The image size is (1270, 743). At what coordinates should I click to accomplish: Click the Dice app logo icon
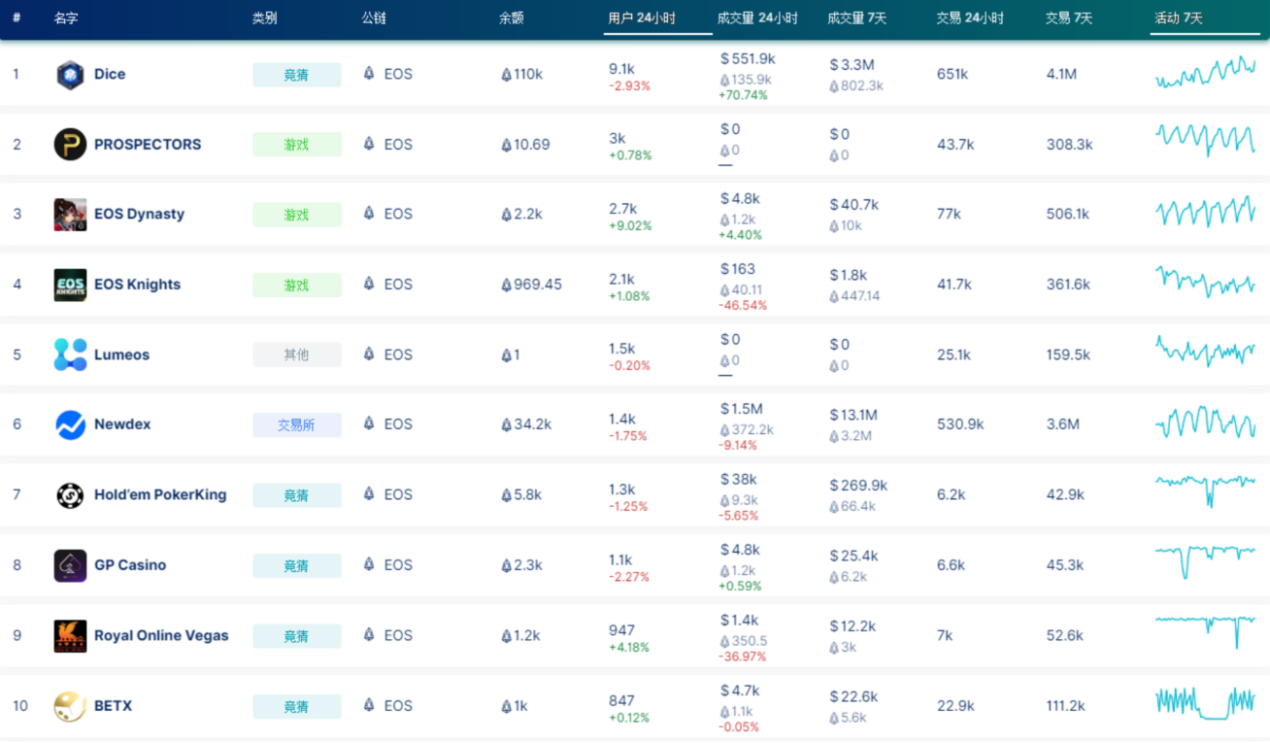[x=70, y=75]
